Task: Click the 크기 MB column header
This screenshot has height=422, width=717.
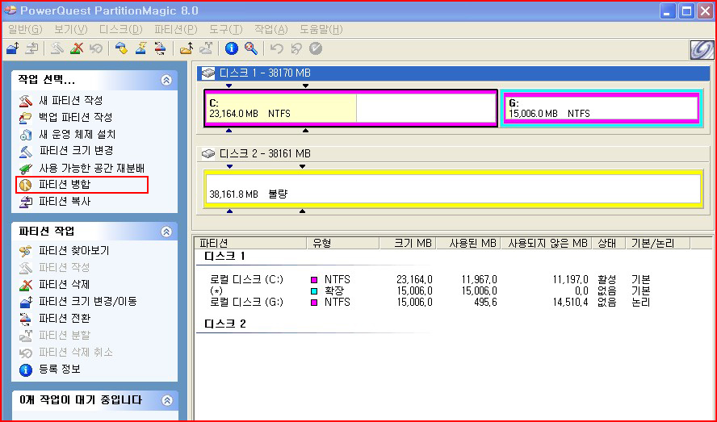Action: pyautogui.click(x=408, y=243)
